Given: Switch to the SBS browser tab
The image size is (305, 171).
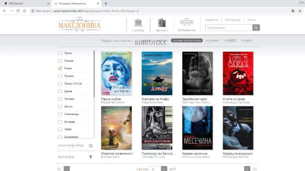Looking at the screenshot, I should click(x=25, y=3).
